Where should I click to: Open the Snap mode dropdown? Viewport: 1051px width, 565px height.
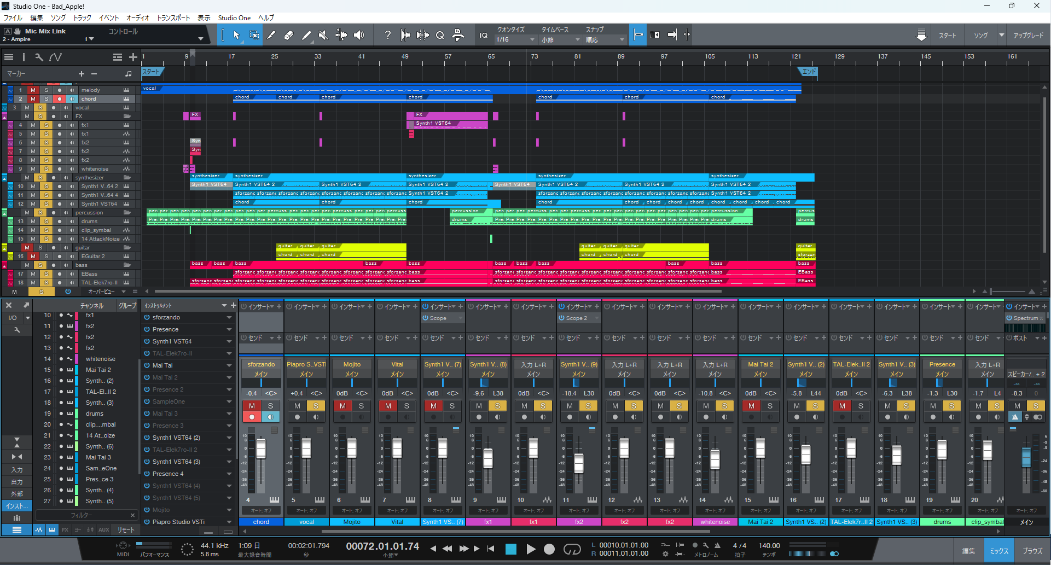(x=605, y=39)
